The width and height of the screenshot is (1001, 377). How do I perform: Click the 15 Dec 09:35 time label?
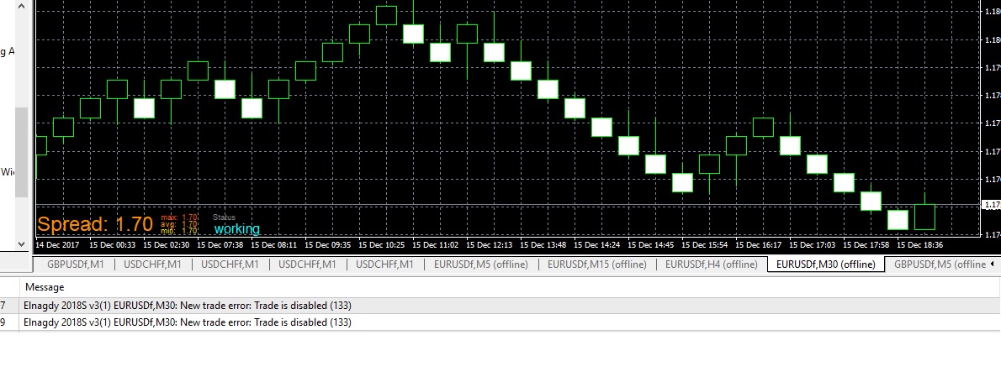(327, 244)
